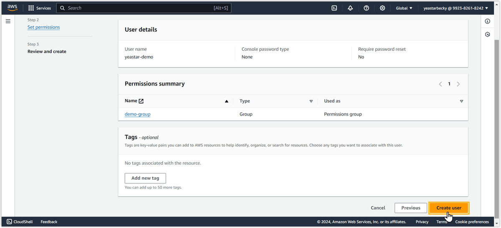
Task: Click the hexagon icon in right sidebar
Action: pyautogui.click(x=487, y=35)
